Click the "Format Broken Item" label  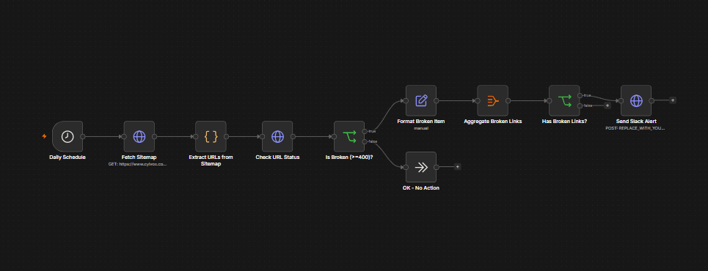coord(421,122)
